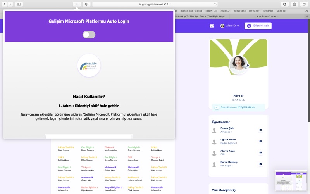Click Alara Er's profile photo

pyautogui.click(x=238, y=65)
